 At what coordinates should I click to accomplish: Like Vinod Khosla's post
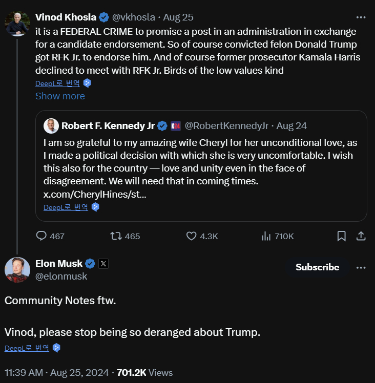click(192, 236)
